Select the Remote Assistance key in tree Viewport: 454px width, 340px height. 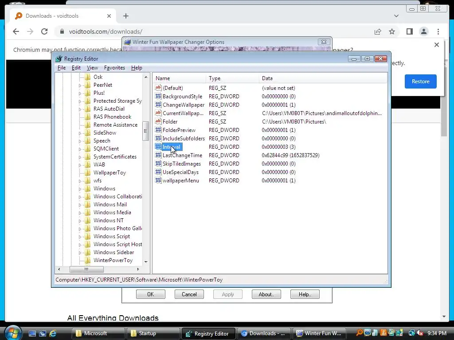tap(116, 125)
